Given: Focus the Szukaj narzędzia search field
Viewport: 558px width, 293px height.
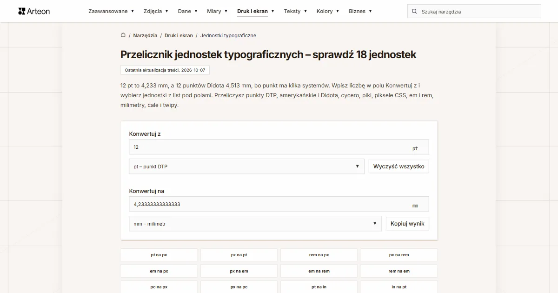Looking at the screenshot, I should tap(474, 11).
